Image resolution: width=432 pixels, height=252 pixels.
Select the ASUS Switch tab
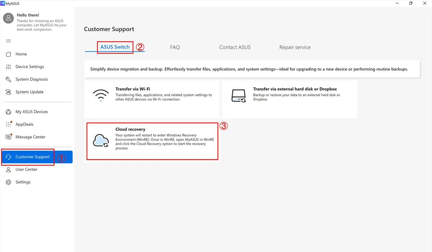click(115, 47)
